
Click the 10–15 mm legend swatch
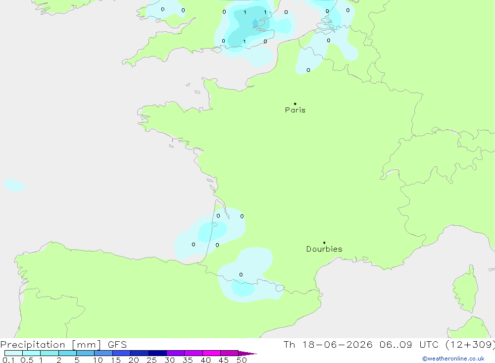[x=103, y=353]
